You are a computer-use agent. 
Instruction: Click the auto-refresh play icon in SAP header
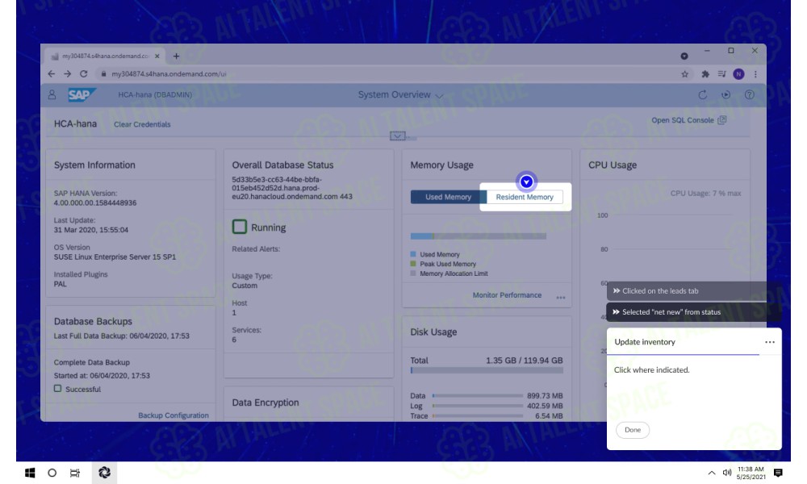click(725, 94)
